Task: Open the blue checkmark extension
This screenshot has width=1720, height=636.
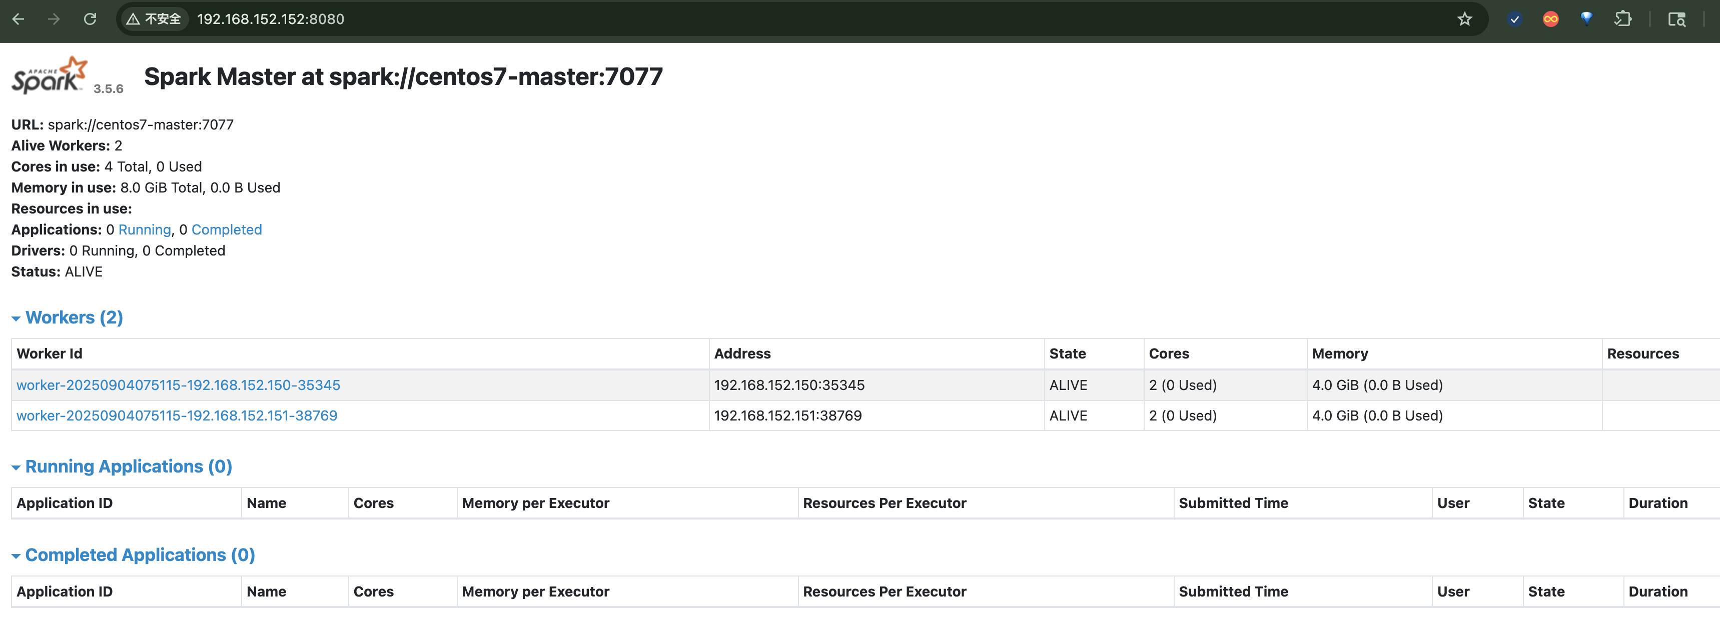Action: click(x=1515, y=19)
